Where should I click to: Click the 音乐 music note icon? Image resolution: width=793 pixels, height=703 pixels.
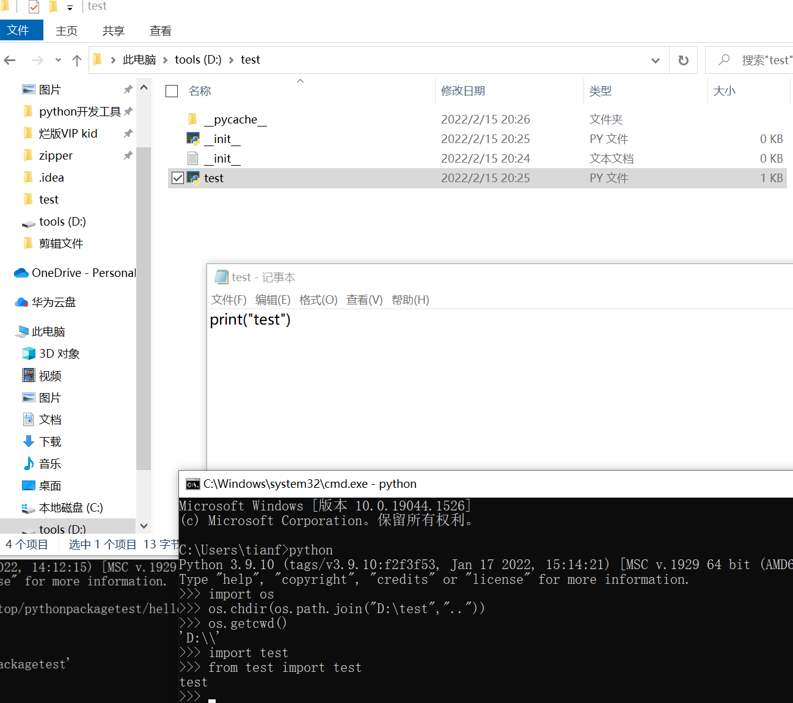click(29, 464)
